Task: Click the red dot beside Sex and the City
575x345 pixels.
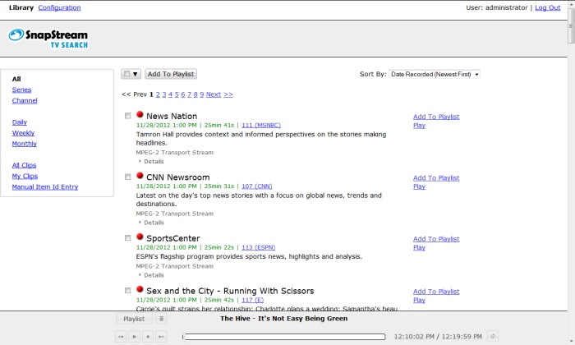Action: 140,289
